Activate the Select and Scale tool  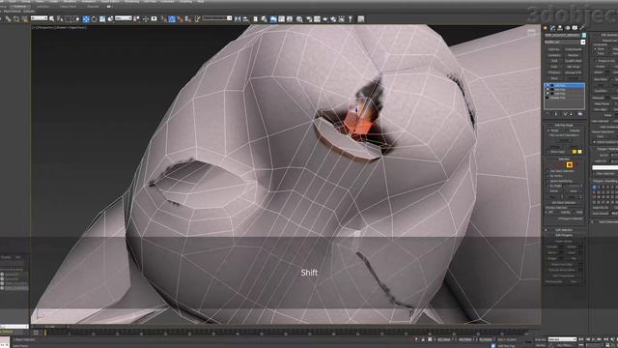(x=102, y=18)
